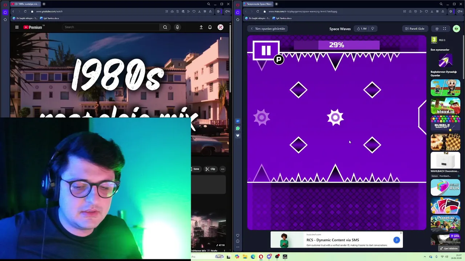The image size is (465, 261).
Task: Open YouTube create upload icon
Action: click(201, 27)
